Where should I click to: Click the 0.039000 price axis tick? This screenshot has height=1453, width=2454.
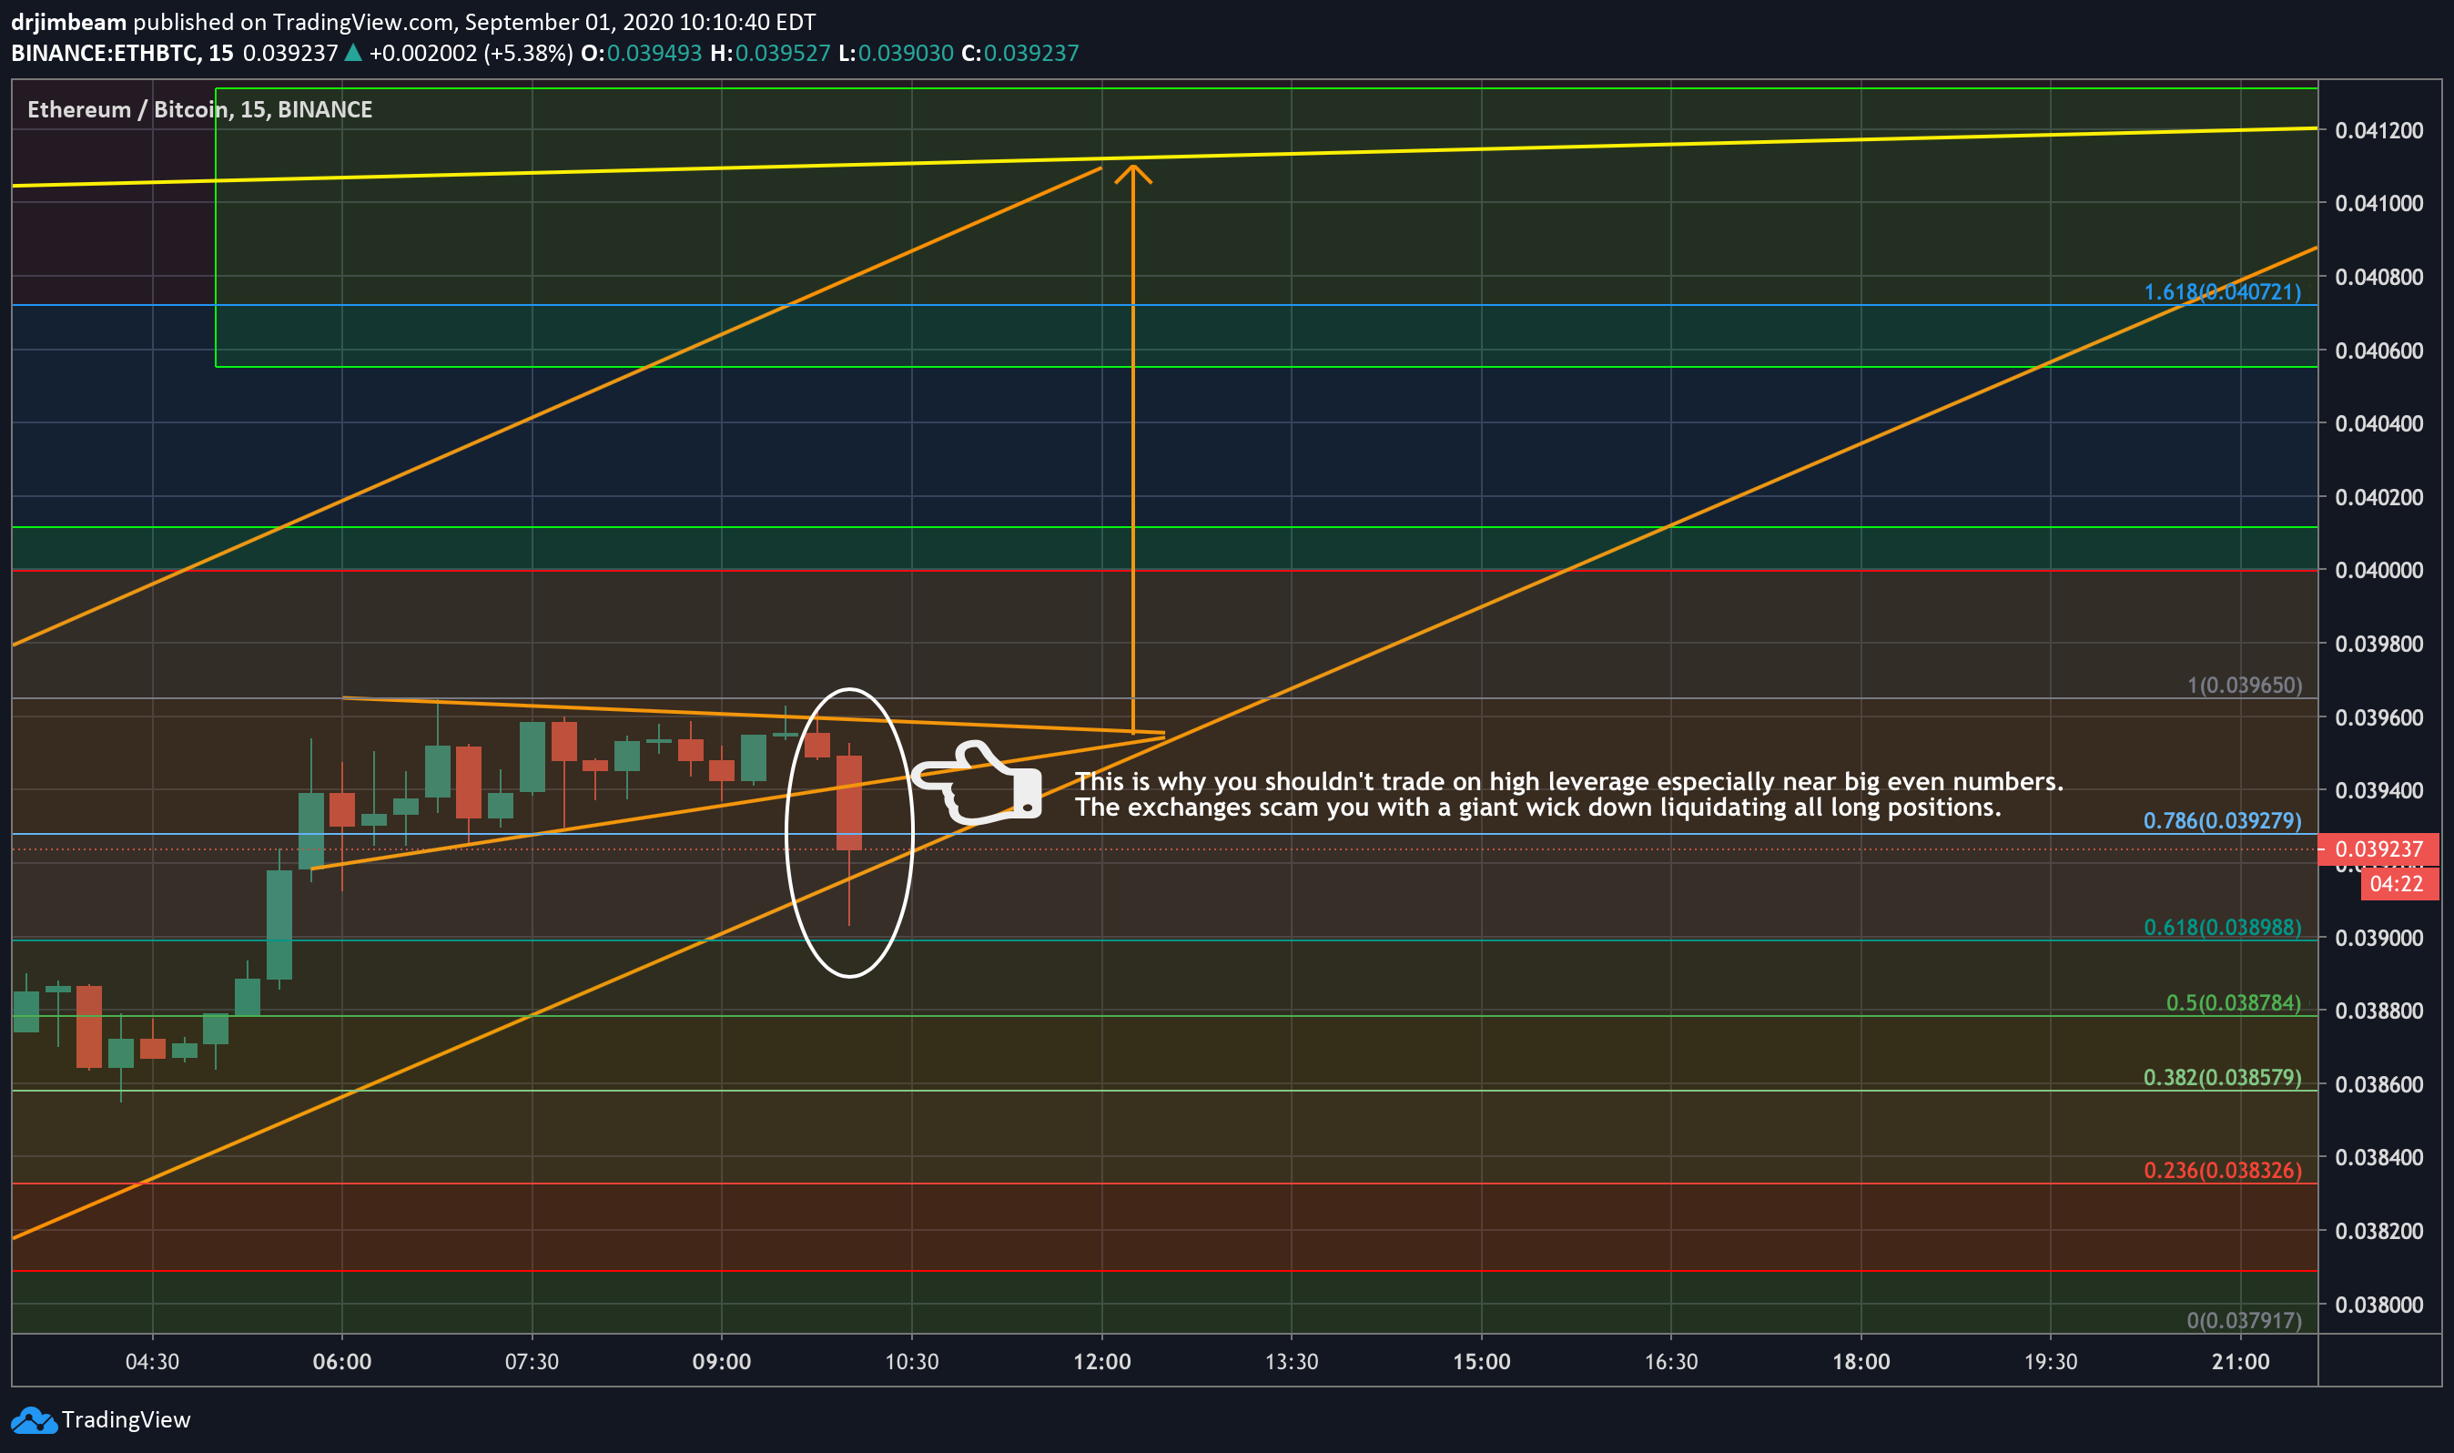pos(2378,938)
